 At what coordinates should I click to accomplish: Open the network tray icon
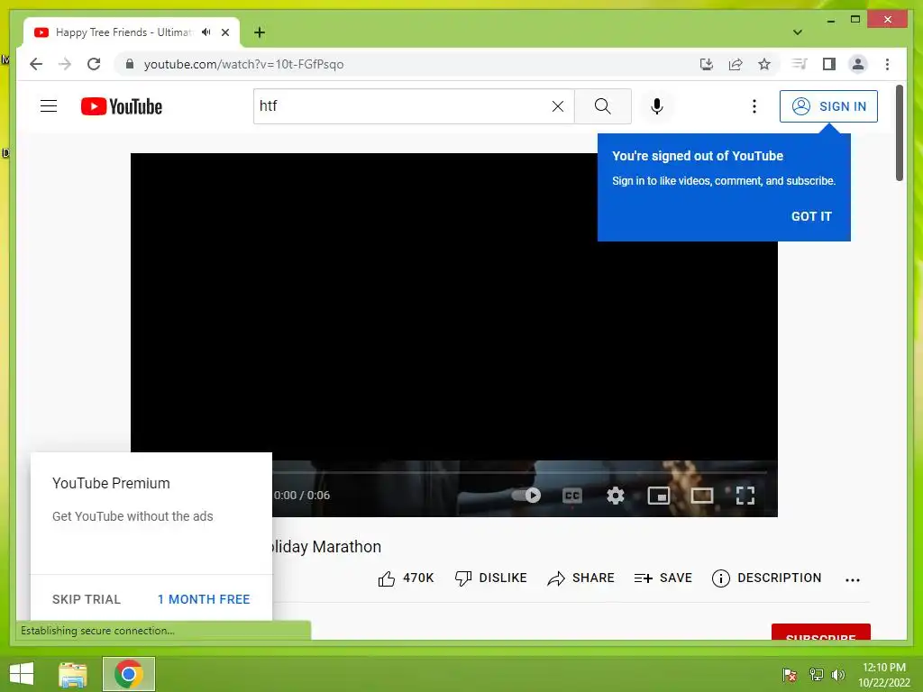[x=816, y=674]
